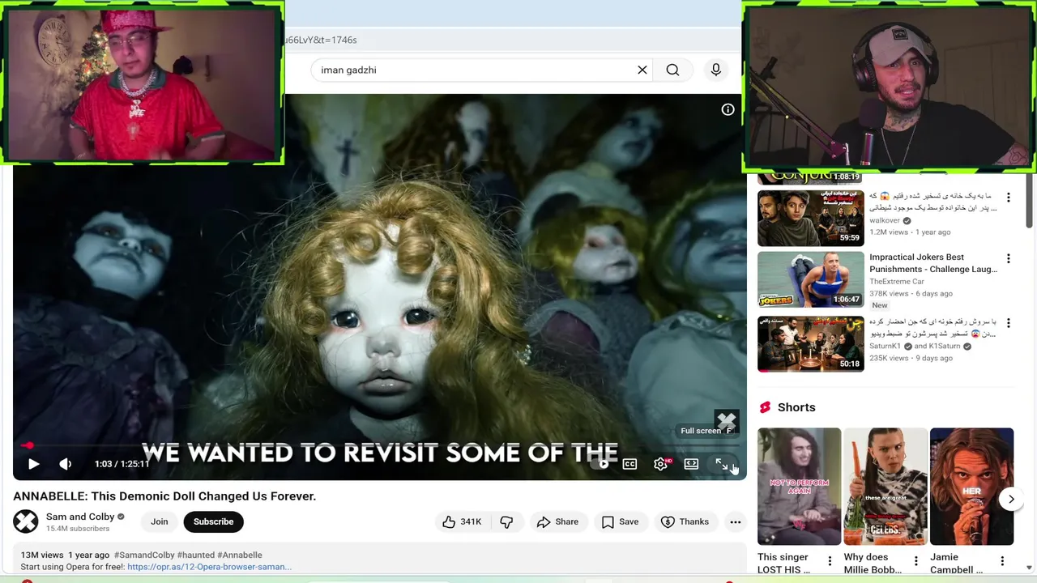This screenshot has height=583, width=1037.
Task: Open options for Millie Bobby short
Action: pyautogui.click(x=916, y=561)
